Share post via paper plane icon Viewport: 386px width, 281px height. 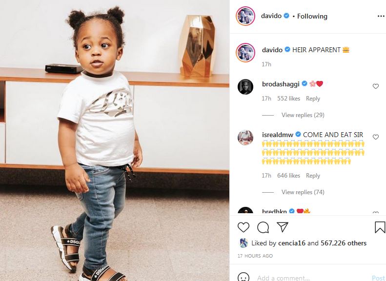[x=283, y=227]
